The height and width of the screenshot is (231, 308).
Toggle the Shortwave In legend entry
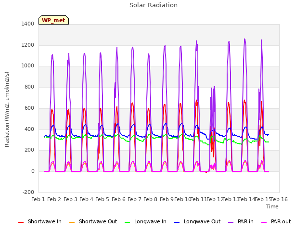click(x=40, y=221)
